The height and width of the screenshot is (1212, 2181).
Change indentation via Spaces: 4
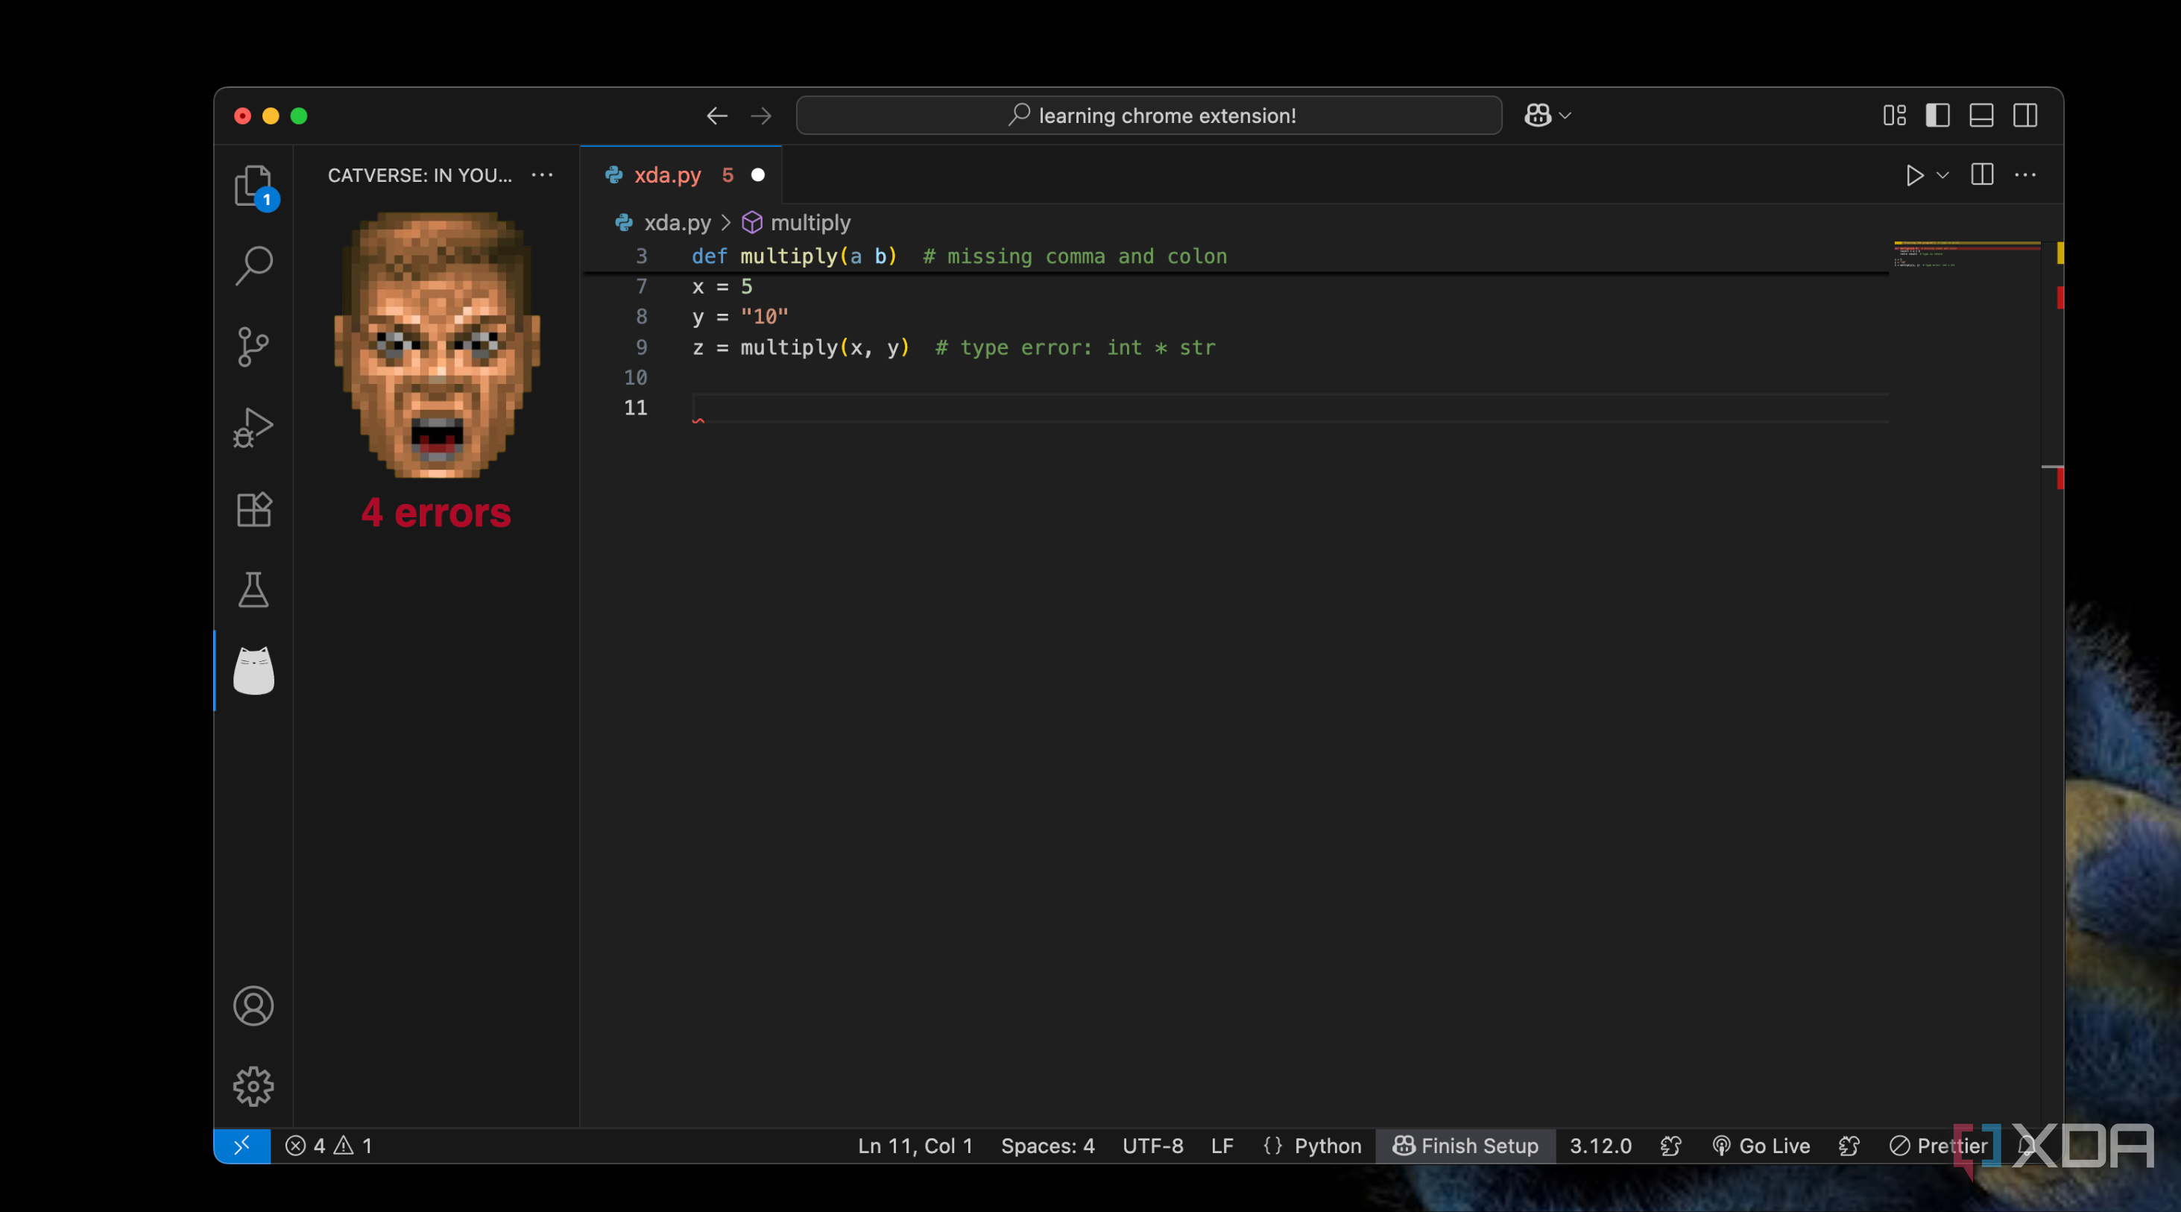1047,1145
